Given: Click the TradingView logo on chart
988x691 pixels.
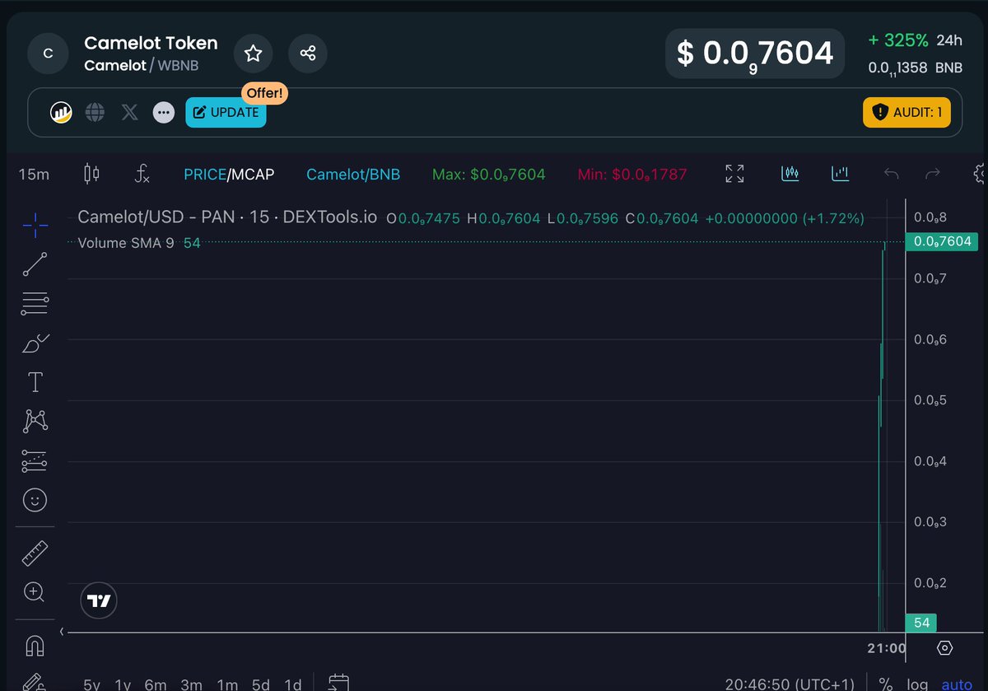Looking at the screenshot, I should click(99, 601).
